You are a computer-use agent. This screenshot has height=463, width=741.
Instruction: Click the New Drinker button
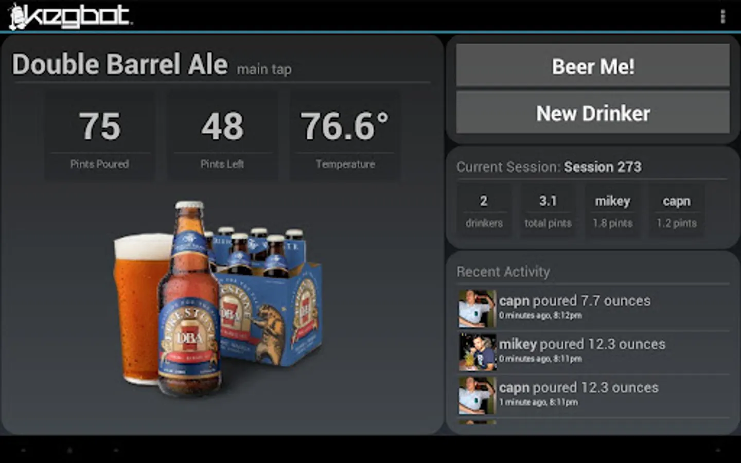[x=593, y=113]
